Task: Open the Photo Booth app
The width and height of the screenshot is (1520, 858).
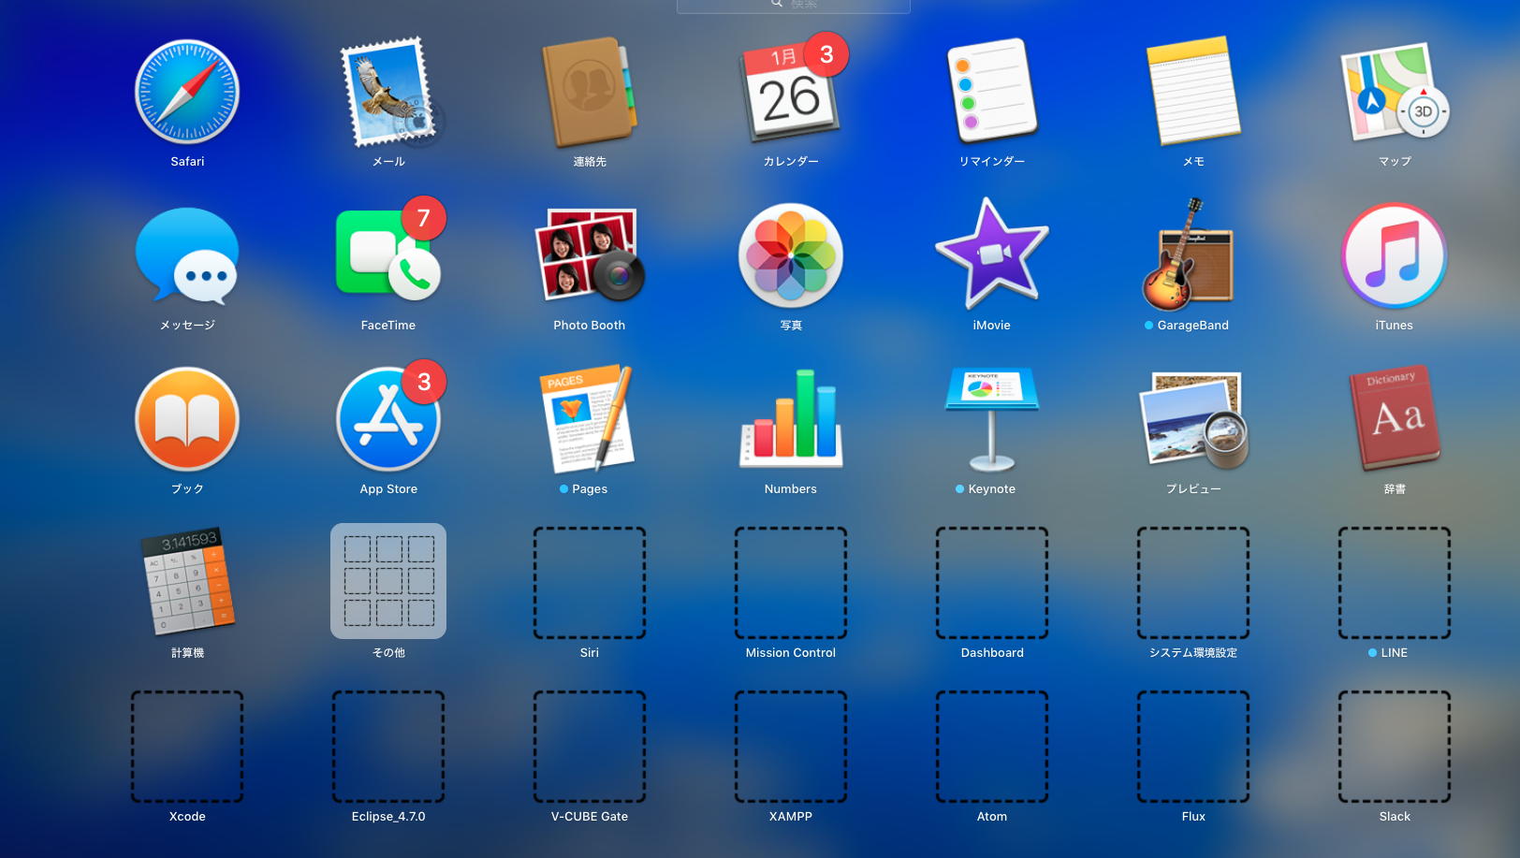Action: [x=590, y=255]
